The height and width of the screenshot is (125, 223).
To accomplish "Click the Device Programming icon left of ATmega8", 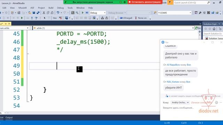I will click(121, 18).
